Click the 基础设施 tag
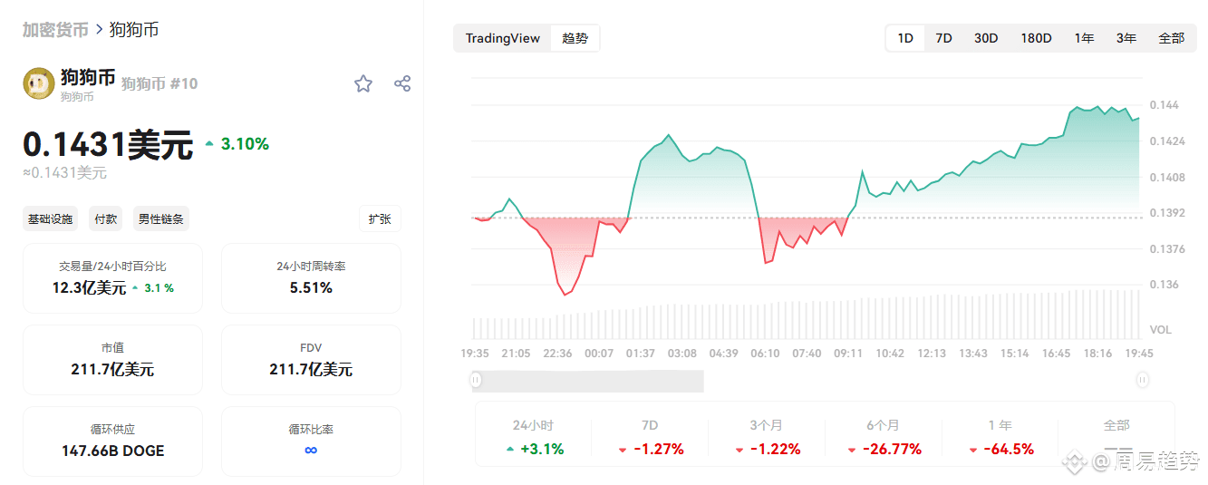1208x485 pixels. coord(50,218)
